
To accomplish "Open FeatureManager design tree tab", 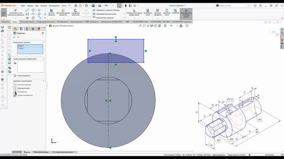I will click(16, 29).
